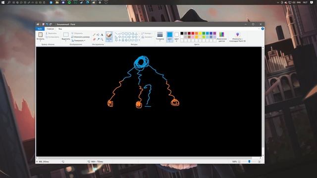
Task: Open the Windows notification center icon
Action: [312, 2]
